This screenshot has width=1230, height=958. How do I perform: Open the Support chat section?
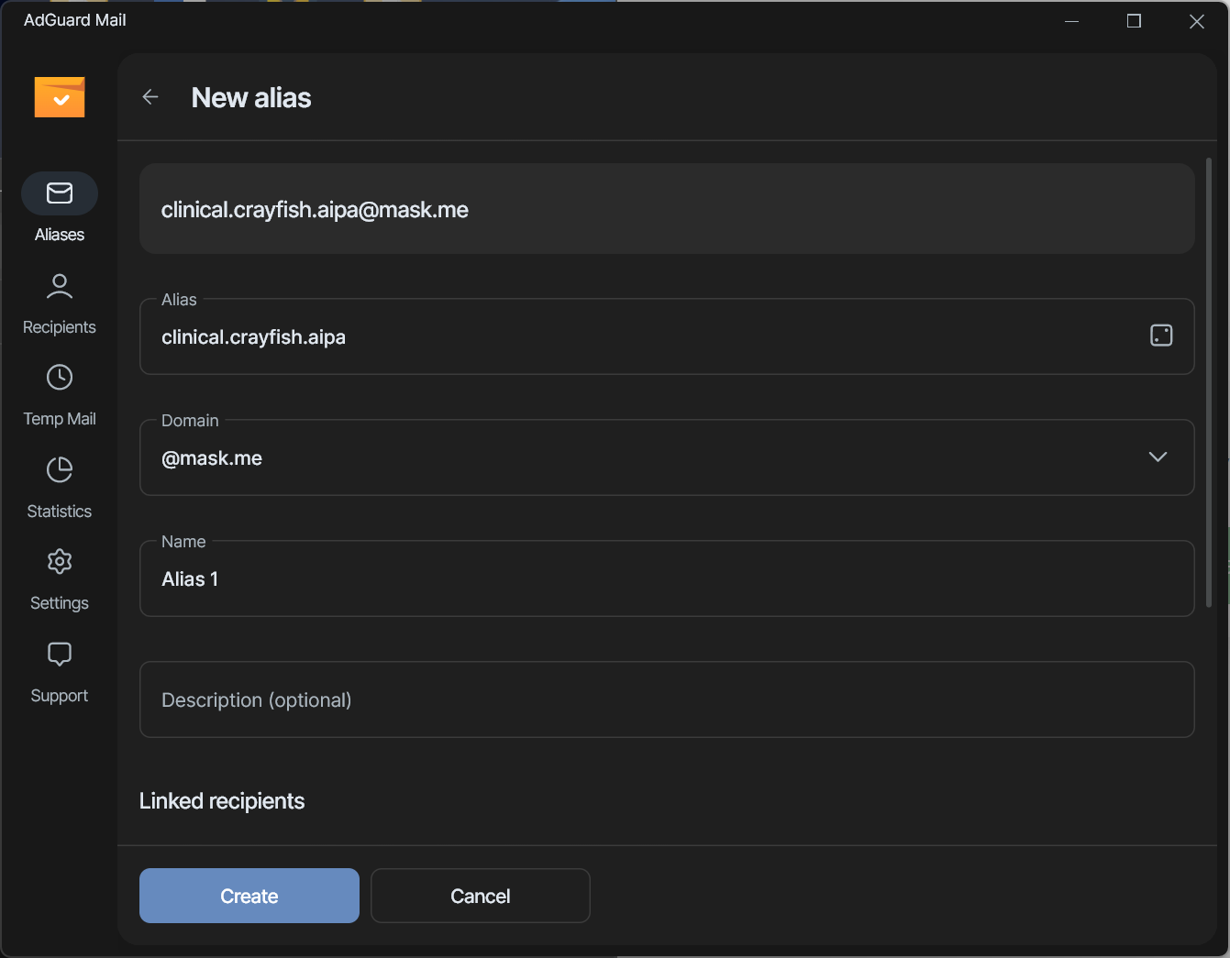(60, 672)
